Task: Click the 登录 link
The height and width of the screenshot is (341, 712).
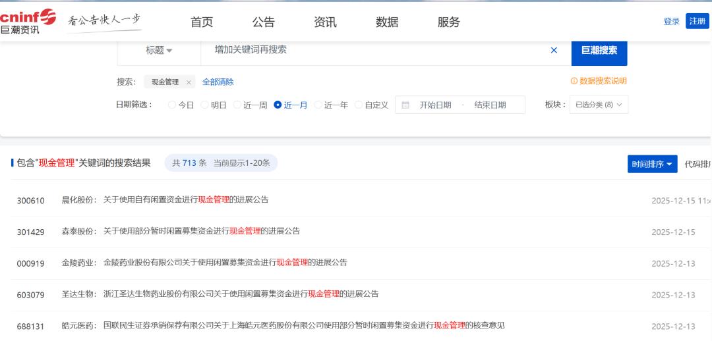Action: point(671,21)
